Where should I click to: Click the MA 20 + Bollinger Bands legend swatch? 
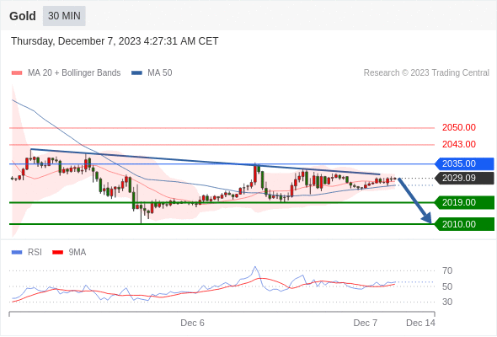17,73
